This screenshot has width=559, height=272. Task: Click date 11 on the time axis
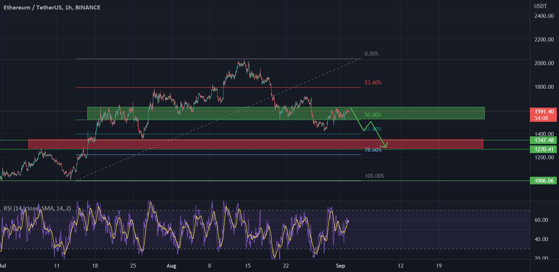57,266
